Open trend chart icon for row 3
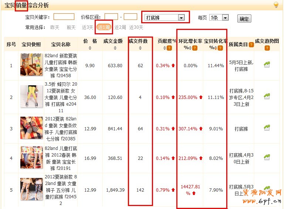The image size is (285, 209). click(267, 128)
